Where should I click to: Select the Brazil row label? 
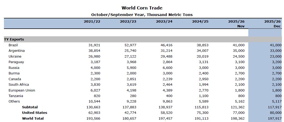coord(13,45)
